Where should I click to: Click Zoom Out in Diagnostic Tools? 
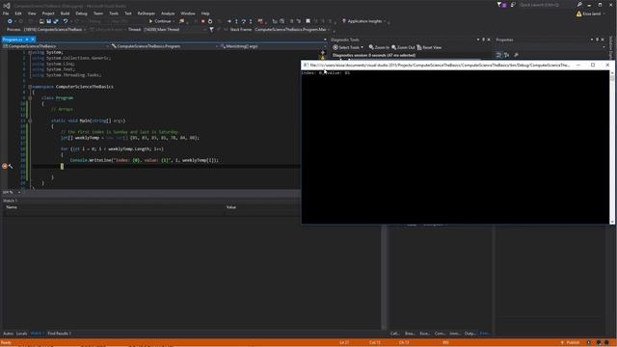coord(403,47)
